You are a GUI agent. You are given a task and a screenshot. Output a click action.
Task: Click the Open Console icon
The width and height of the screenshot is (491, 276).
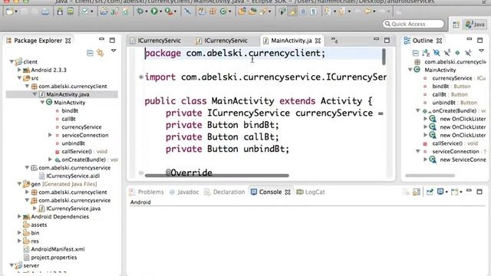point(454,192)
